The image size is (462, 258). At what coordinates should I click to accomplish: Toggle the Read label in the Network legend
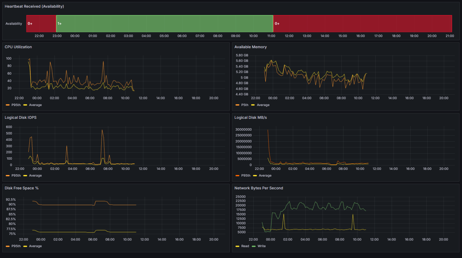245,246
